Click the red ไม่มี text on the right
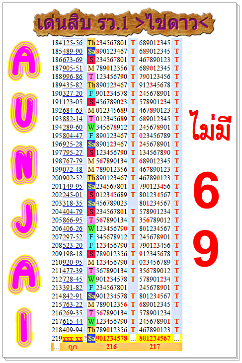Image resolution: width=242 pixels, height=363 pixels. tap(210, 125)
